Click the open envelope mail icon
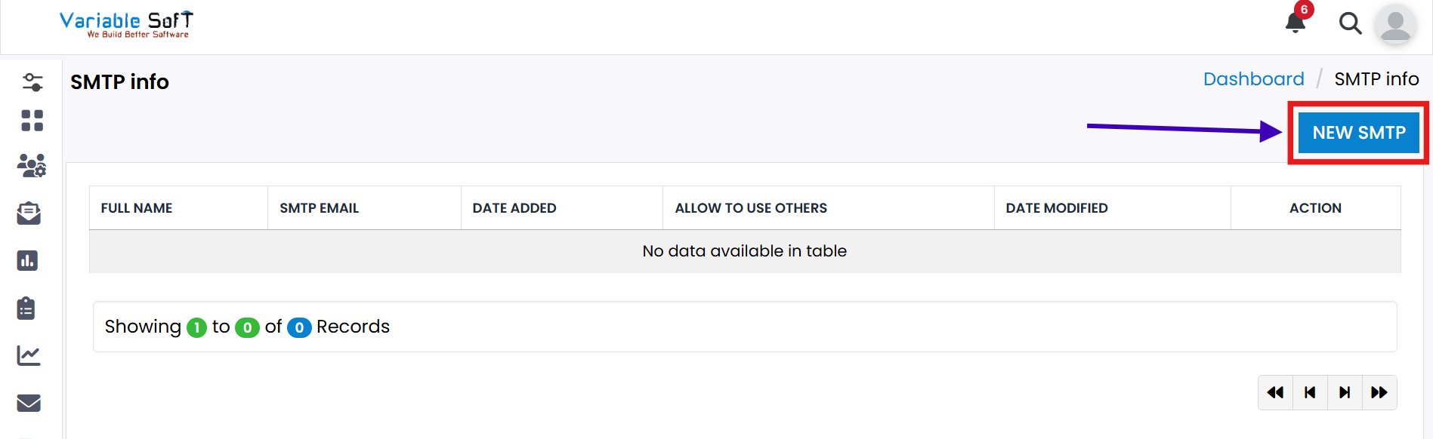 tap(29, 213)
